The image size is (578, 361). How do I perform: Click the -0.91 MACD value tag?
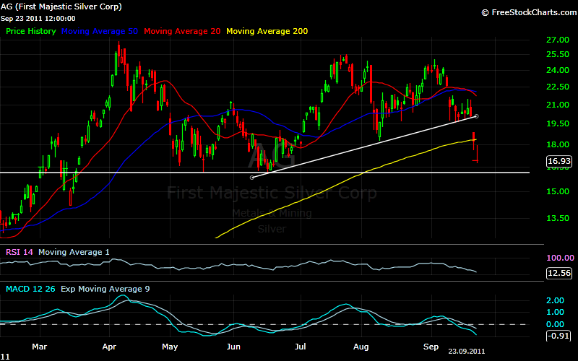coord(559,335)
